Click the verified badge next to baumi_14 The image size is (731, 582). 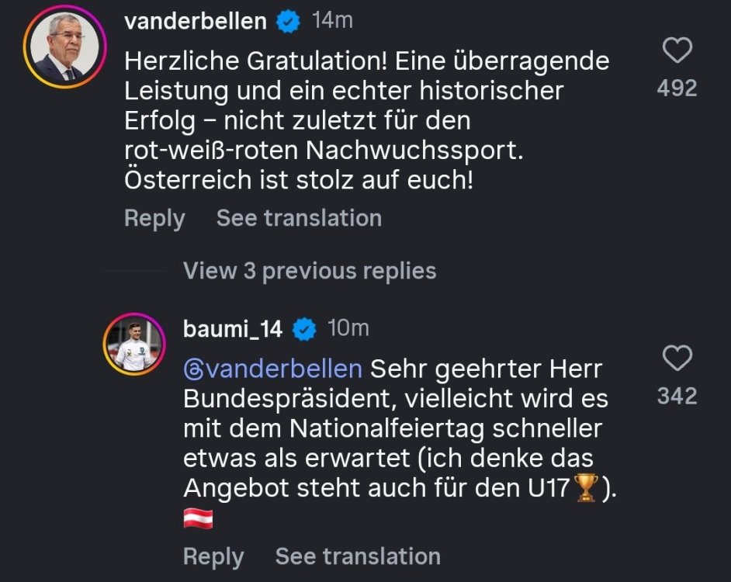coord(306,330)
